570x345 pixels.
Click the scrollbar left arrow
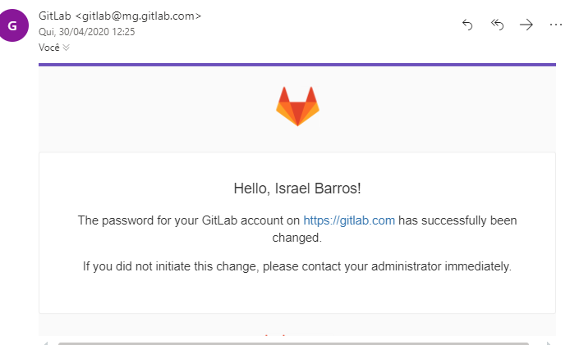(x=45, y=343)
